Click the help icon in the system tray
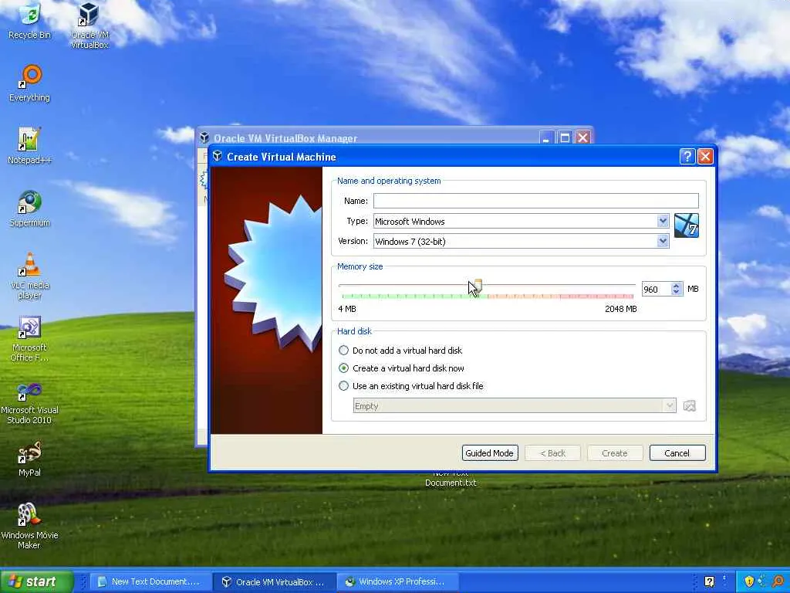This screenshot has width=790, height=593. pyautogui.click(x=710, y=581)
